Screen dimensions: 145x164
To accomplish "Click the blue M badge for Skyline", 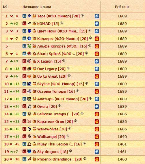I will pos(24,83).
